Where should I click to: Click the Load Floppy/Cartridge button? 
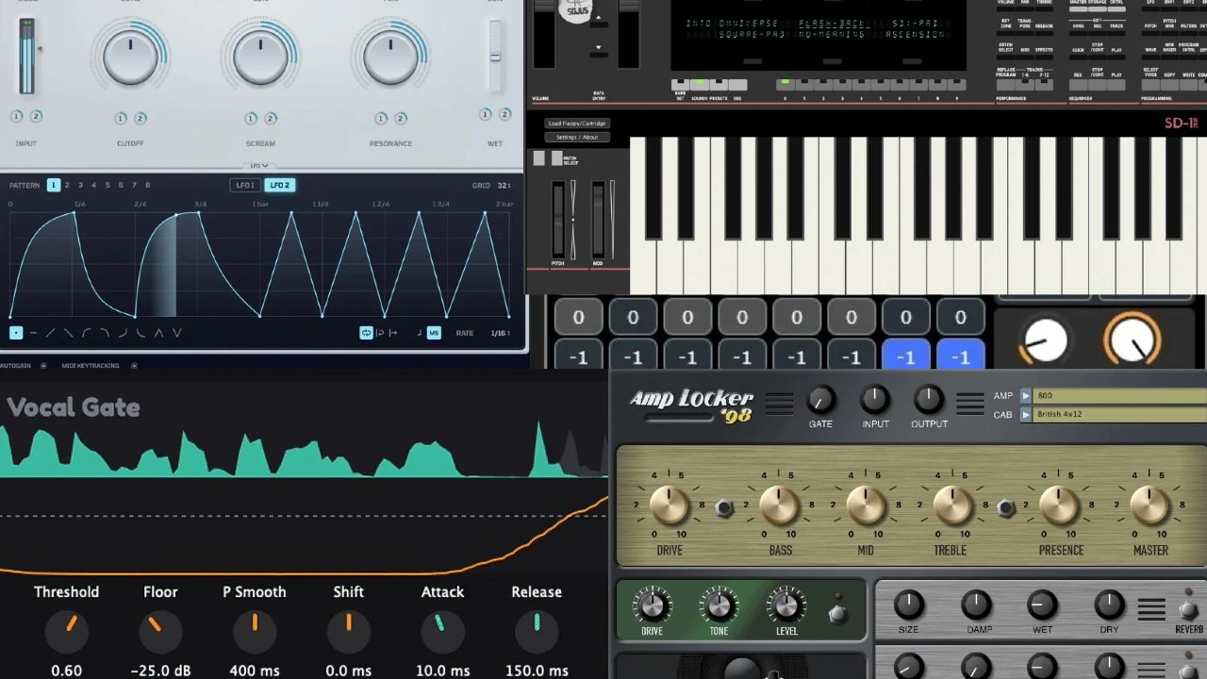(577, 124)
